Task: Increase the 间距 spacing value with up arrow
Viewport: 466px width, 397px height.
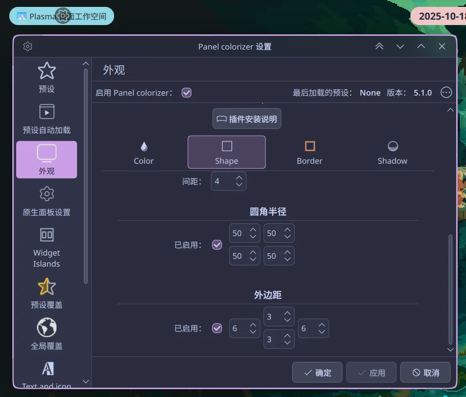Action: (x=239, y=178)
